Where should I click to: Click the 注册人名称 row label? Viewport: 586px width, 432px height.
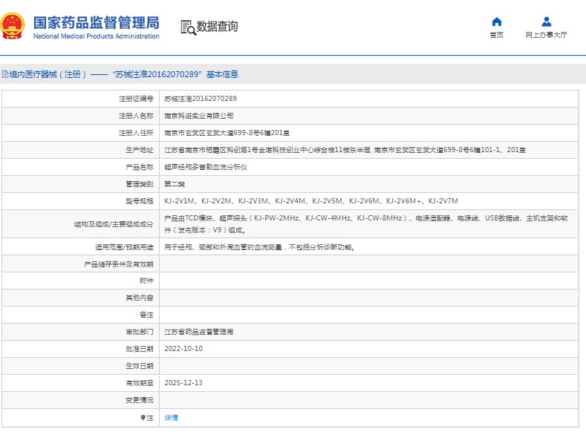click(x=136, y=116)
